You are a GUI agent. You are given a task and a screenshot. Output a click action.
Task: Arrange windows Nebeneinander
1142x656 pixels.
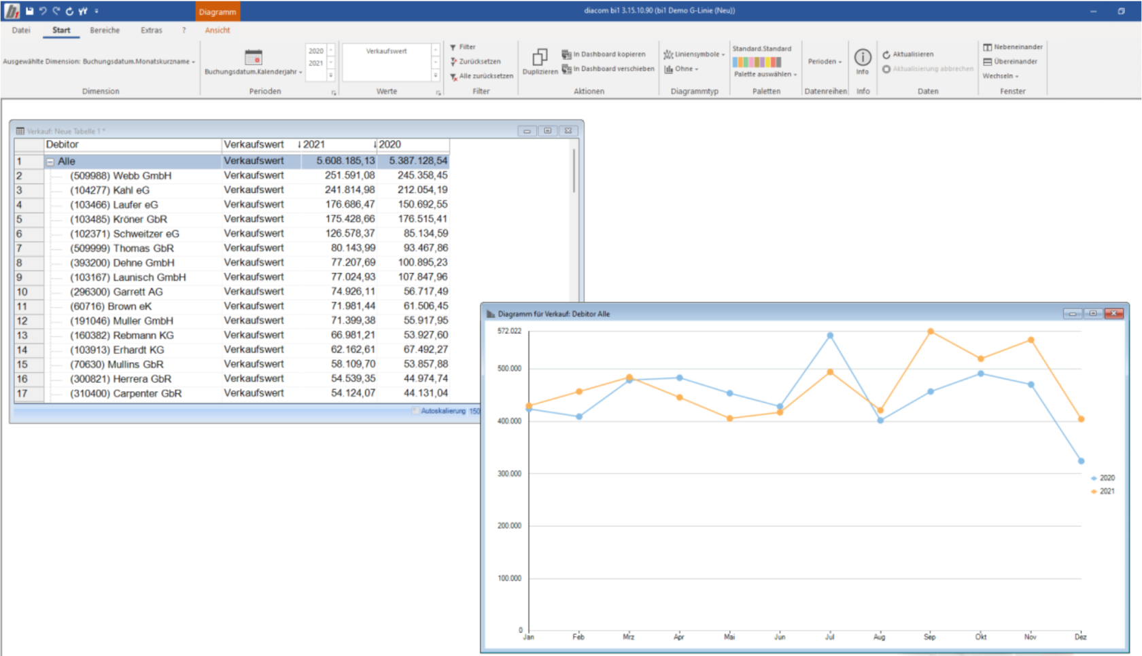pyautogui.click(x=1013, y=47)
